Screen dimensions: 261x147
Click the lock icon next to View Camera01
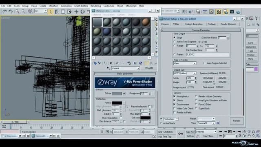coord(218,123)
